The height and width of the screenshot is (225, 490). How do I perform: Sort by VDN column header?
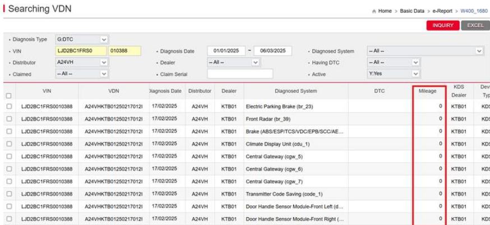click(114, 91)
